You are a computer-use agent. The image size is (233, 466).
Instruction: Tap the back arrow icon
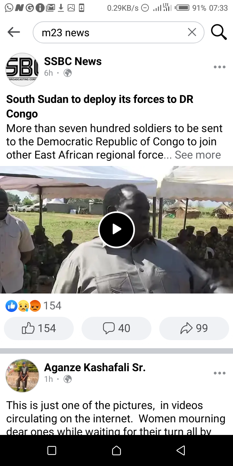tap(14, 32)
